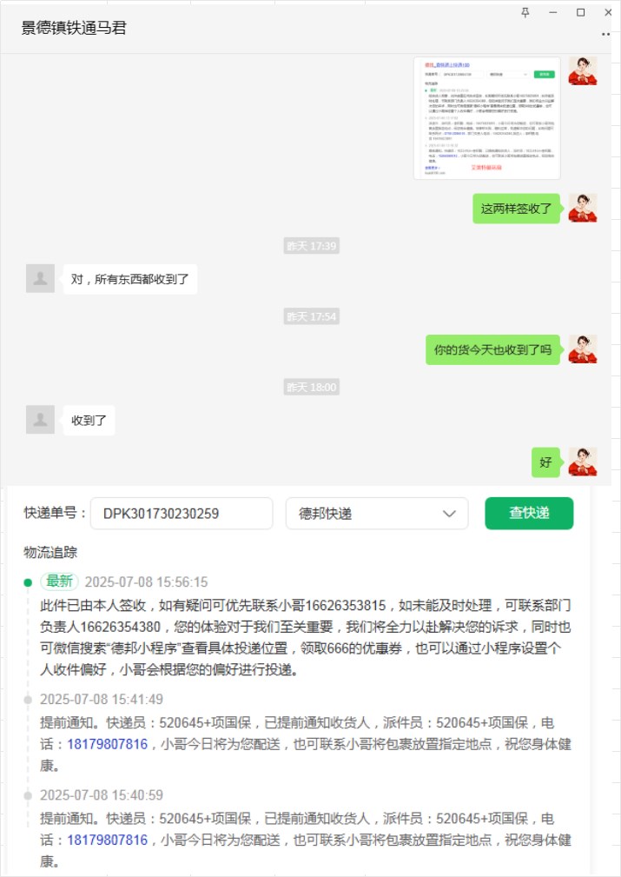The width and height of the screenshot is (621, 877).
Task: Open the sent tracking screenshot image
Action: point(487,118)
